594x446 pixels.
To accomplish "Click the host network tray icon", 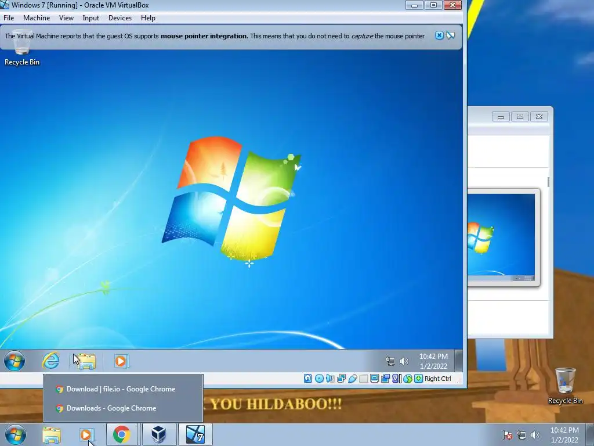I will [521, 435].
